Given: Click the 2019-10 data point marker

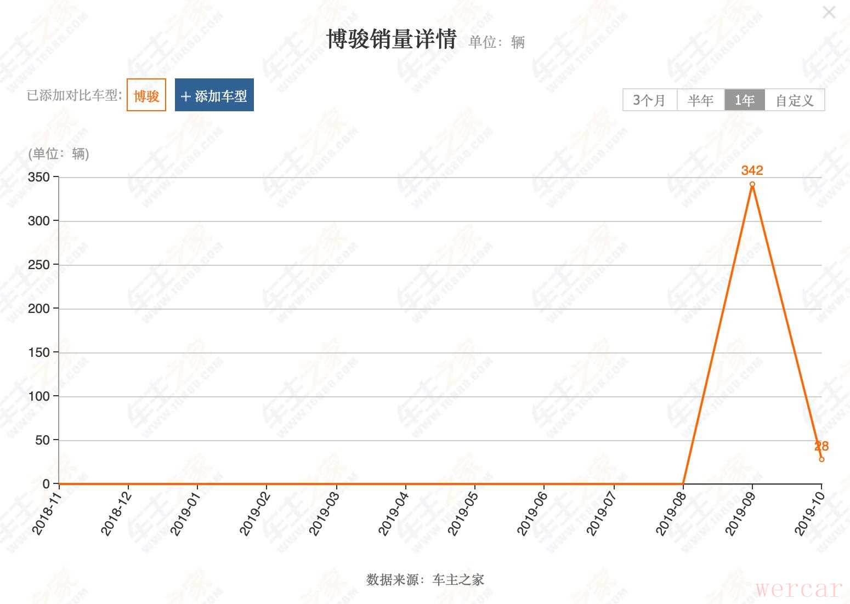Looking at the screenshot, I should [821, 459].
